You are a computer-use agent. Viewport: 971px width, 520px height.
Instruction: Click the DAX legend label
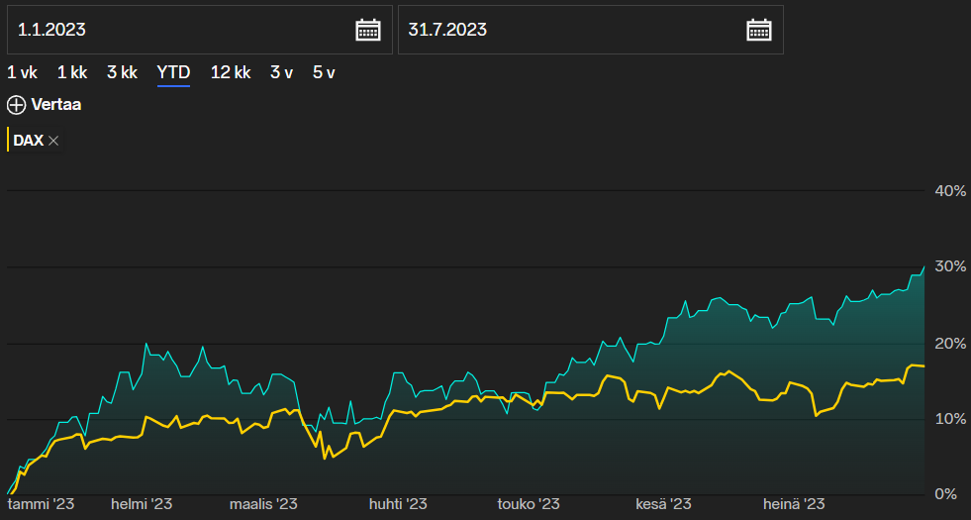click(x=29, y=141)
